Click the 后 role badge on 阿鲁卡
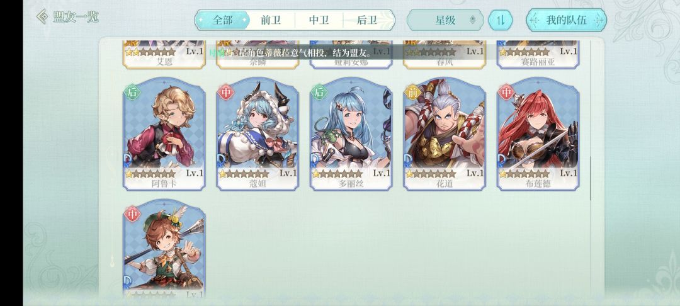 [132, 92]
